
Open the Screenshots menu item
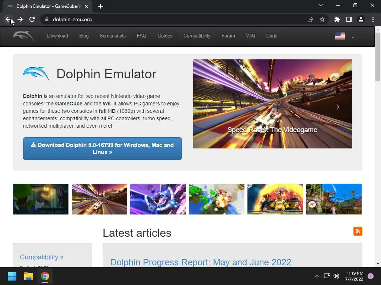112,36
